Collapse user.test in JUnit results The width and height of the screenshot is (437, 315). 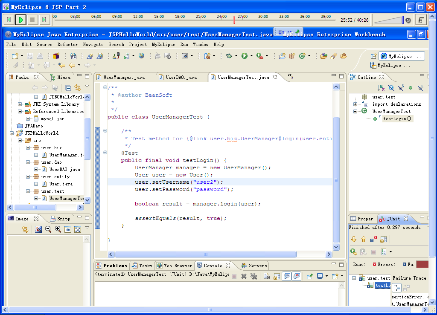pos(354,278)
